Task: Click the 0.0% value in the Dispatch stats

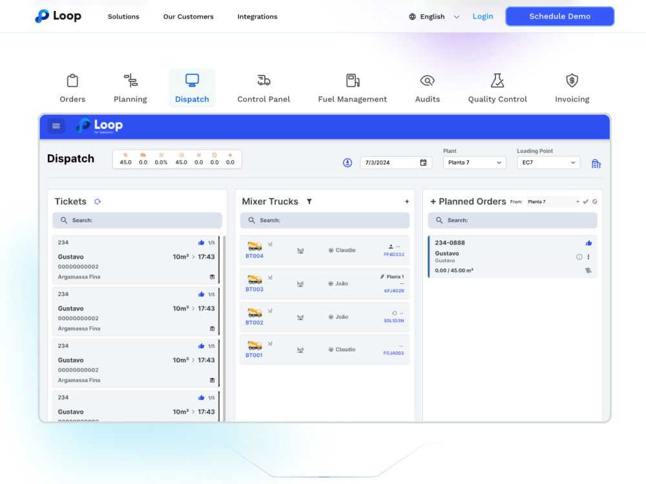Action: pos(161,162)
